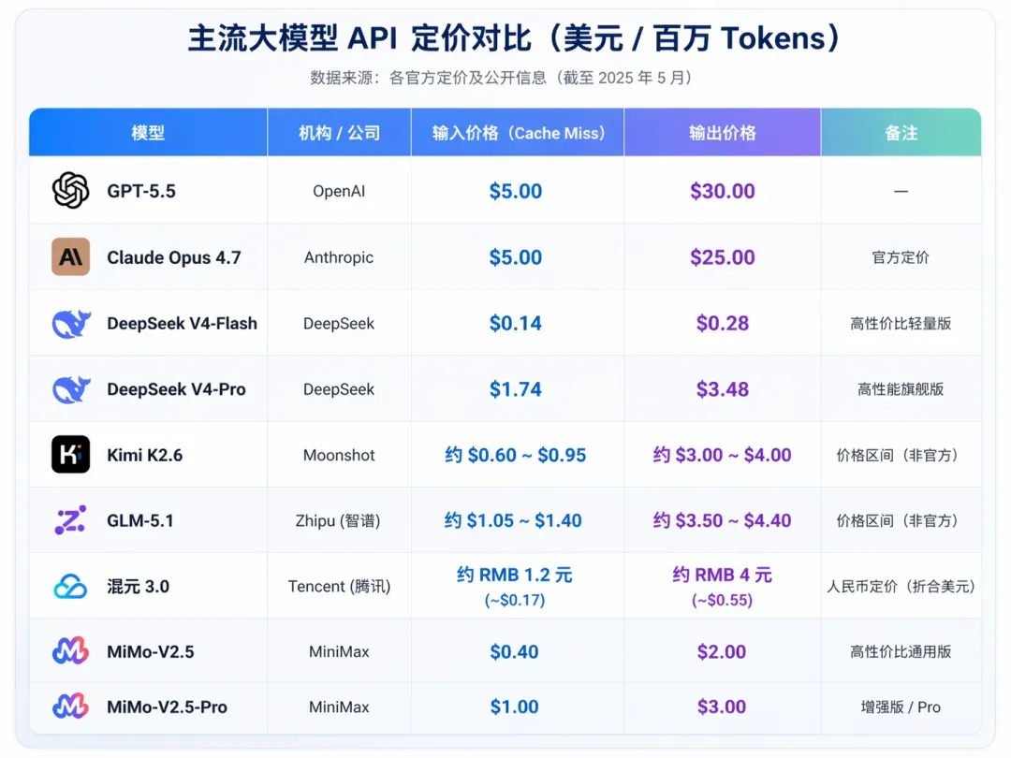Click the 机构 / 公司 column header
Viewport: 1011px width, 758px height.
coord(339,133)
